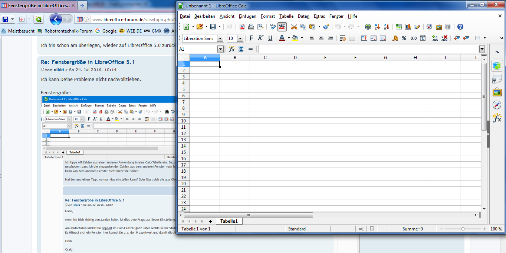Insert a chart via chart icon
Viewport: 506px width, 253px height.
click(408, 27)
